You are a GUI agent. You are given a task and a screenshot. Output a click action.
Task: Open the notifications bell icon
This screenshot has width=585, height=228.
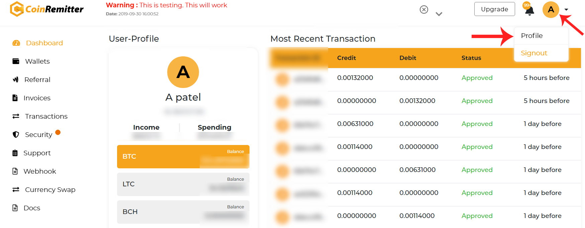tap(529, 10)
